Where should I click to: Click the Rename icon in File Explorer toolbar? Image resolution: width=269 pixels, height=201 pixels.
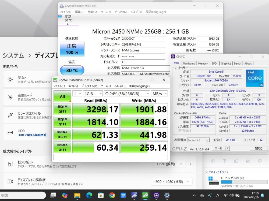pyautogui.click(x=236, y=161)
